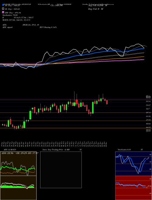Screen dimensions: 152x200
Task: Click the white 50 Day legend swatch
Action: [x=3, y=9]
